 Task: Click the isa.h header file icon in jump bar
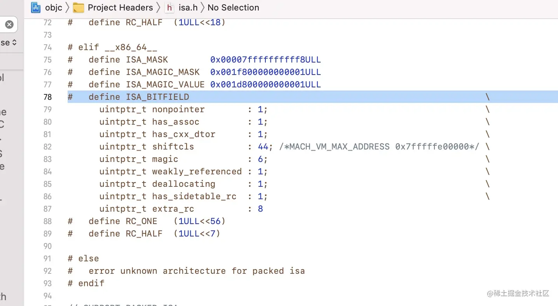169,7
